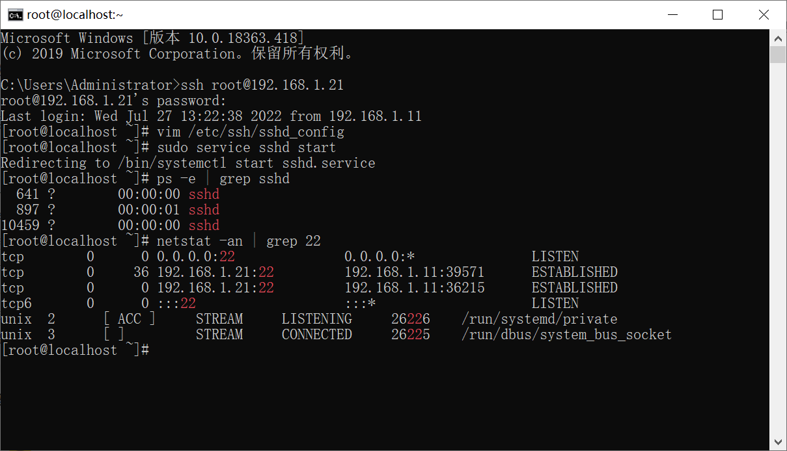Close the root@localhost terminal window
This screenshot has width=787, height=451.
click(x=763, y=15)
